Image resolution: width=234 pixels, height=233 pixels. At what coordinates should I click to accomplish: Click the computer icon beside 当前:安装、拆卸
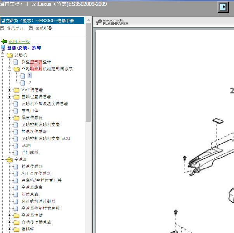click(3, 48)
